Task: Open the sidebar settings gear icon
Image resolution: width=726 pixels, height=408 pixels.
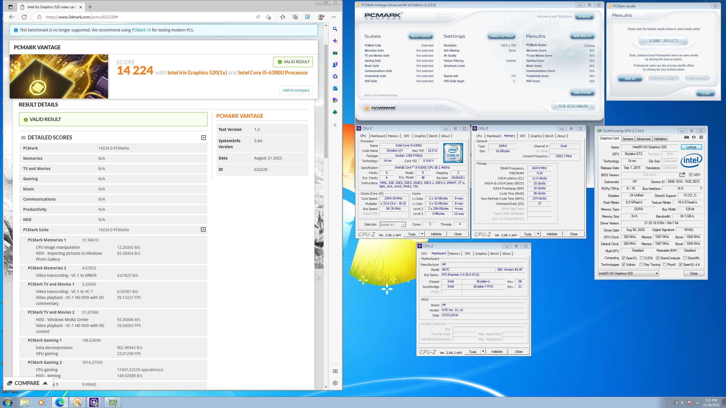Action: point(335,383)
